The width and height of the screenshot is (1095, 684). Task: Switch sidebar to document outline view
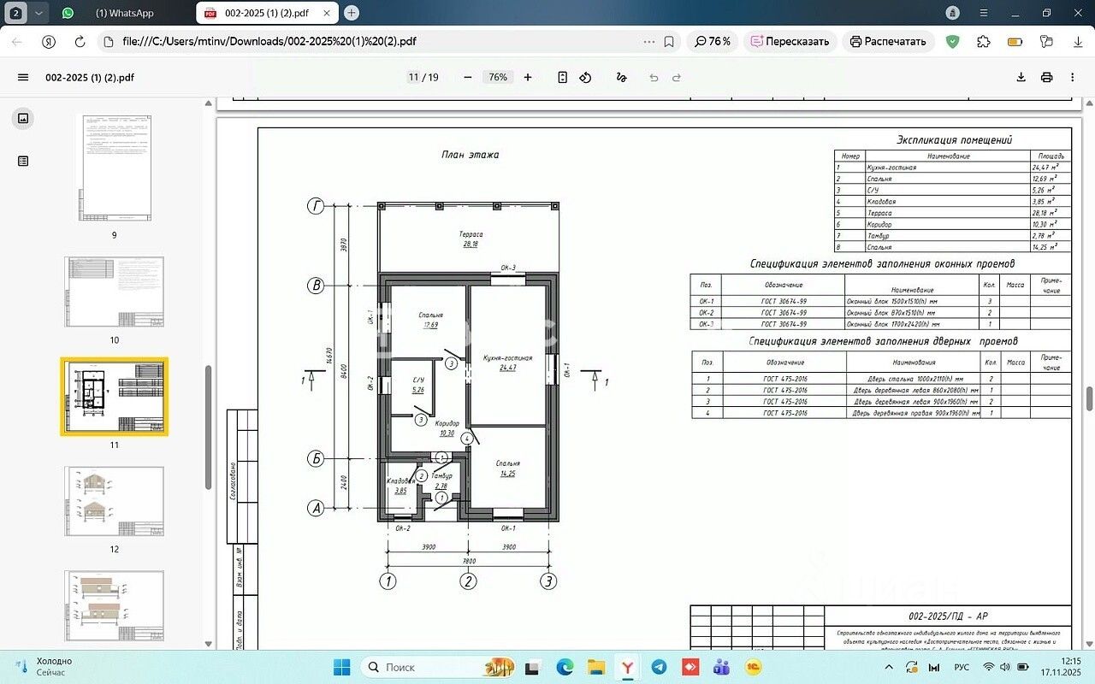coord(23,161)
